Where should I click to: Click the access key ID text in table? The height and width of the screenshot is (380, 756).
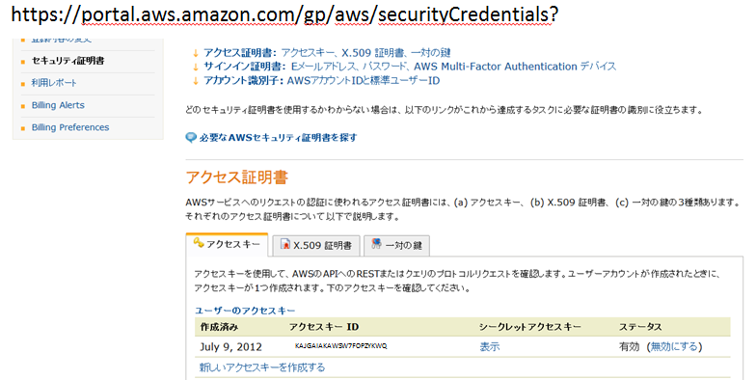coord(341,346)
